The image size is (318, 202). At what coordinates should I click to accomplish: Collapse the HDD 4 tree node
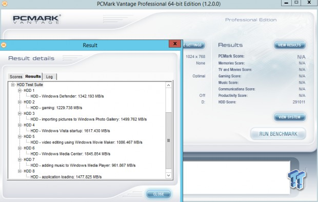[19, 125]
